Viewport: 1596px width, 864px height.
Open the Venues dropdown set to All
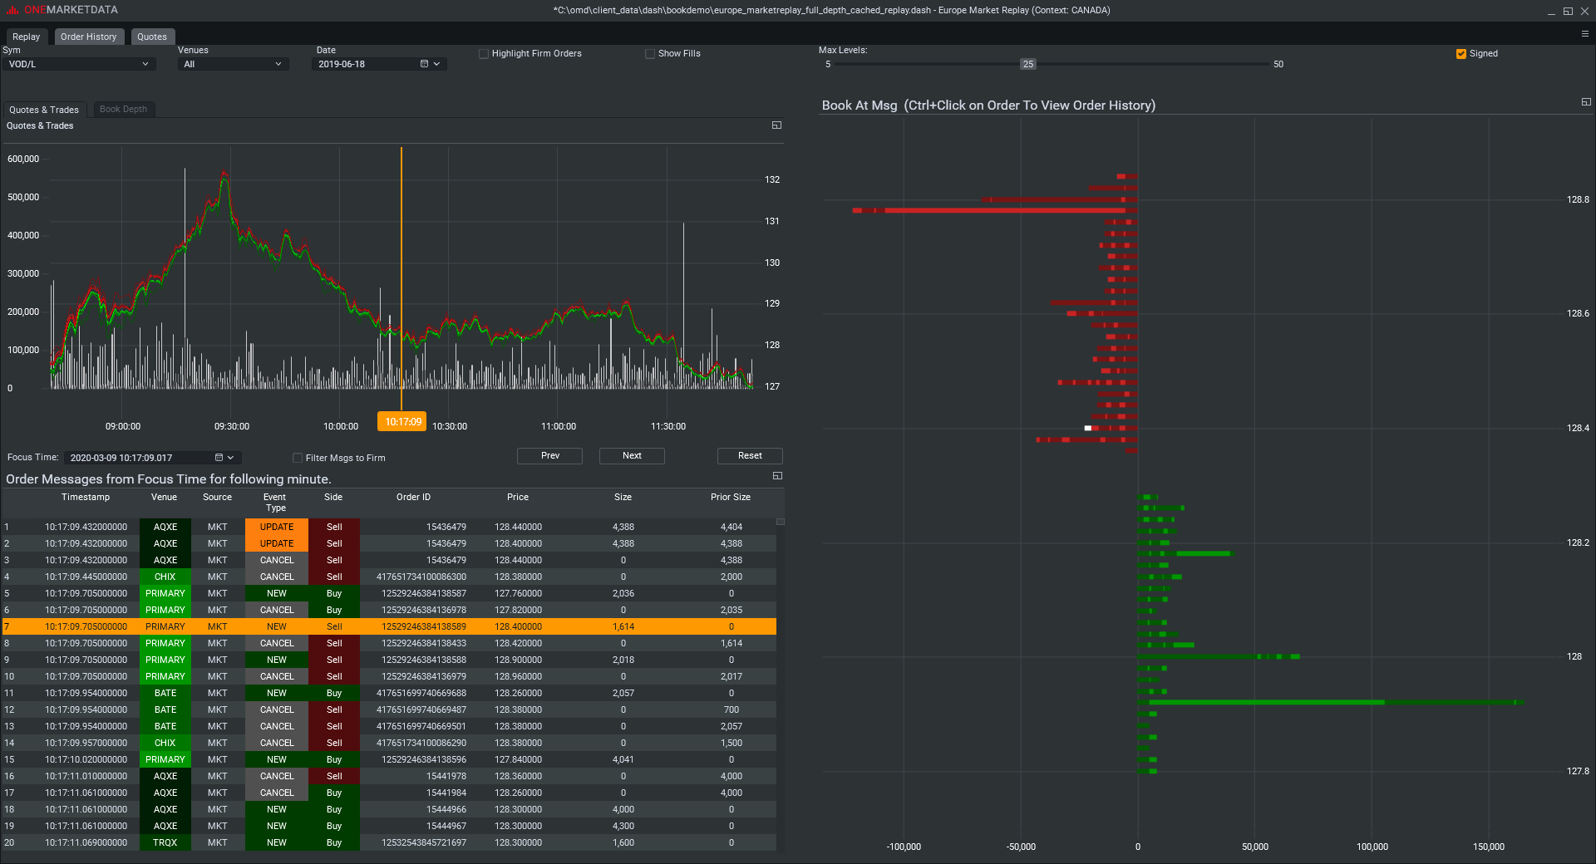point(233,64)
